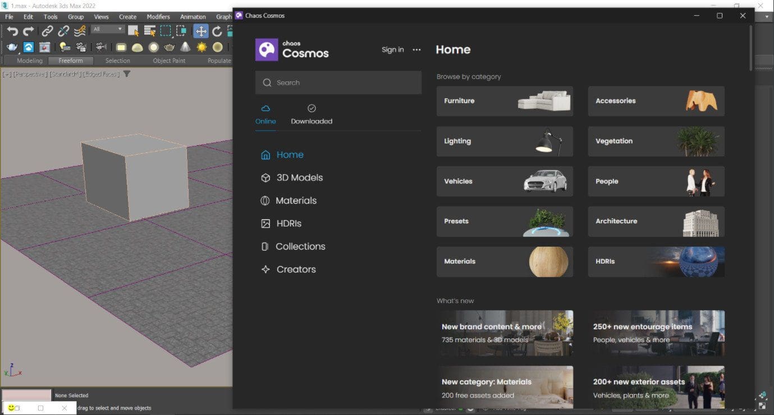This screenshot has width=774, height=415.
Task: Create a V-Ray dome light
Action: [137, 47]
